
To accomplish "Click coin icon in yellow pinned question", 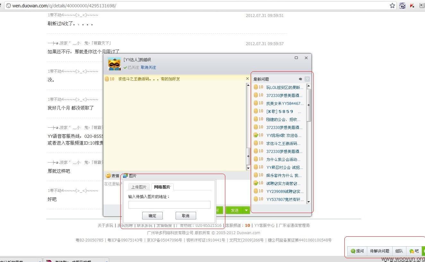I will [x=107, y=79].
